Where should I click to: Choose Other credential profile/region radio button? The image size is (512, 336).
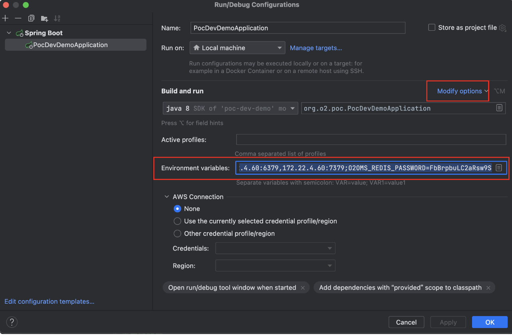click(x=177, y=233)
